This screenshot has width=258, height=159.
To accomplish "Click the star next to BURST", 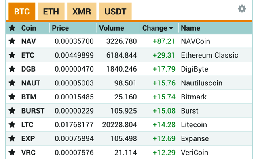I will (x=12, y=111).
